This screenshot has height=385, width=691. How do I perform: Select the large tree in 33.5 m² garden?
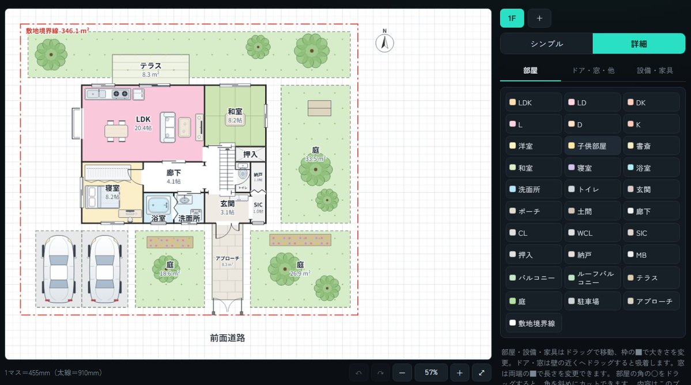316,169
